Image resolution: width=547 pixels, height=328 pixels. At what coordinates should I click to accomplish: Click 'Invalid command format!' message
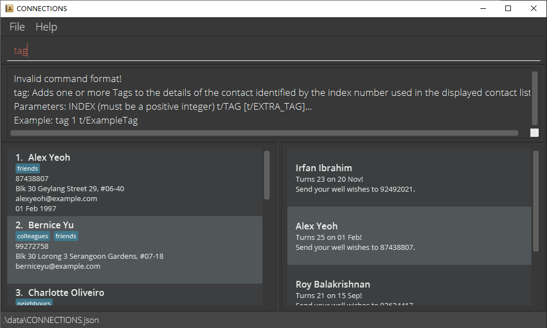(x=68, y=79)
